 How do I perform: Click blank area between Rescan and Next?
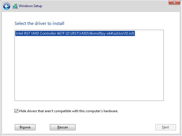coord(115,127)
